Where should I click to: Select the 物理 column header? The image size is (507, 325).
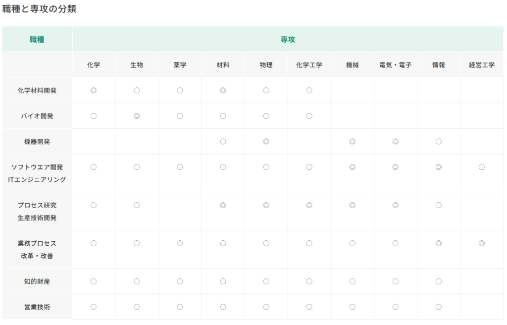[x=266, y=65]
